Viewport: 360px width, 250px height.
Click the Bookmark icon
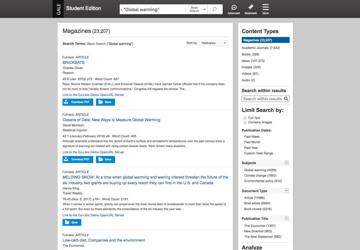click(251, 10)
